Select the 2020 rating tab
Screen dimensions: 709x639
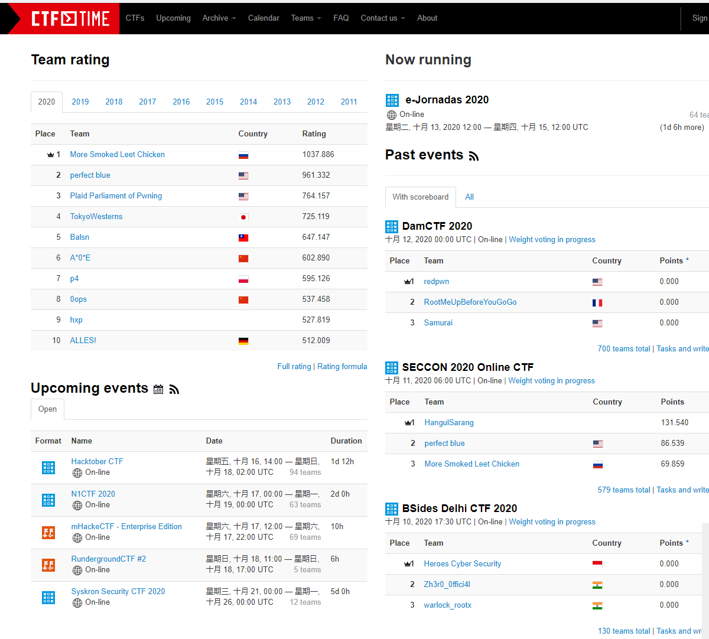47,102
